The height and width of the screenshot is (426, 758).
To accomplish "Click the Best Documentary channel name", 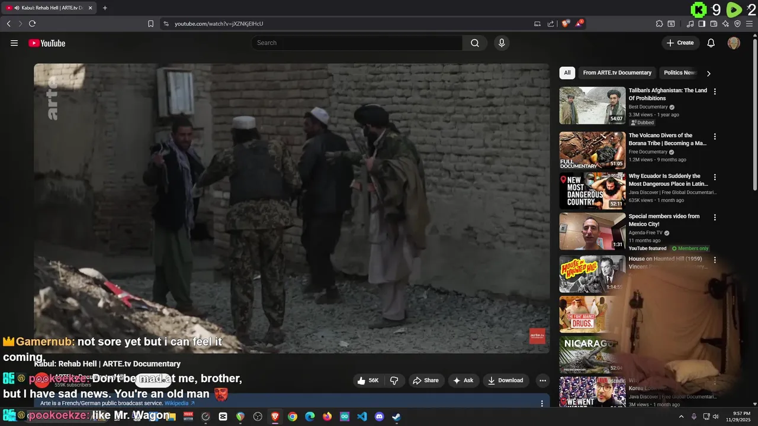I will pos(648,107).
